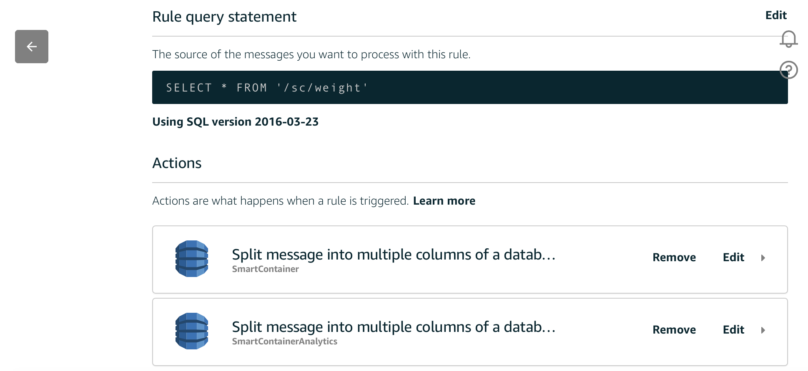The image size is (808, 371).
Task: Click the SELECT * FROM '/sc/weight' query box
Action: [470, 87]
